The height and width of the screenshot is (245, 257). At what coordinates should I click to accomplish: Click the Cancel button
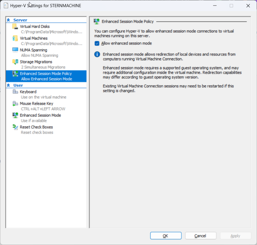(200, 236)
